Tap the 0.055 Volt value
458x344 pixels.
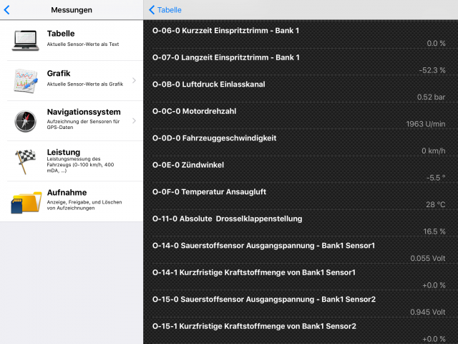pos(428,258)
